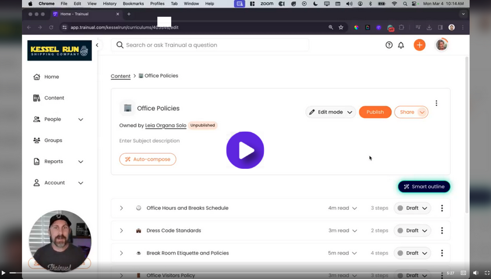
Task: Click the zoom magnifier icon in the address bar
Action: point(331,27)
